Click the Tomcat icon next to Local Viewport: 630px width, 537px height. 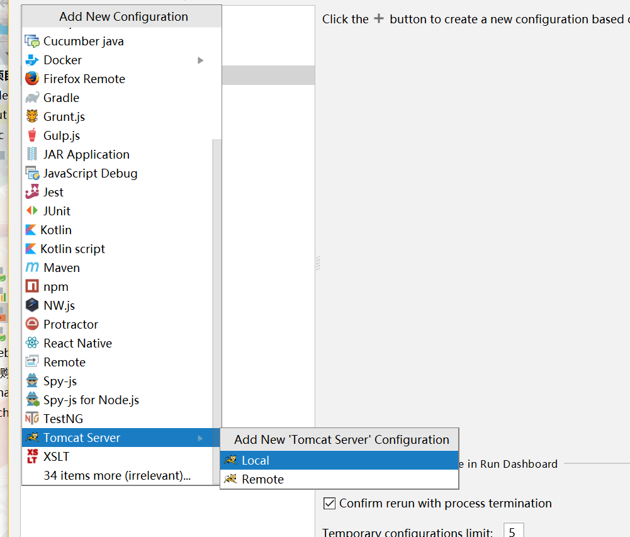click(x=230, y=460)
